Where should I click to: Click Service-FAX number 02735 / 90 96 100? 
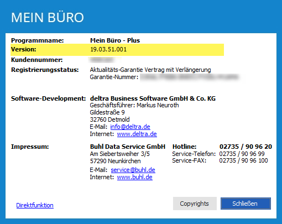[243, 160]
